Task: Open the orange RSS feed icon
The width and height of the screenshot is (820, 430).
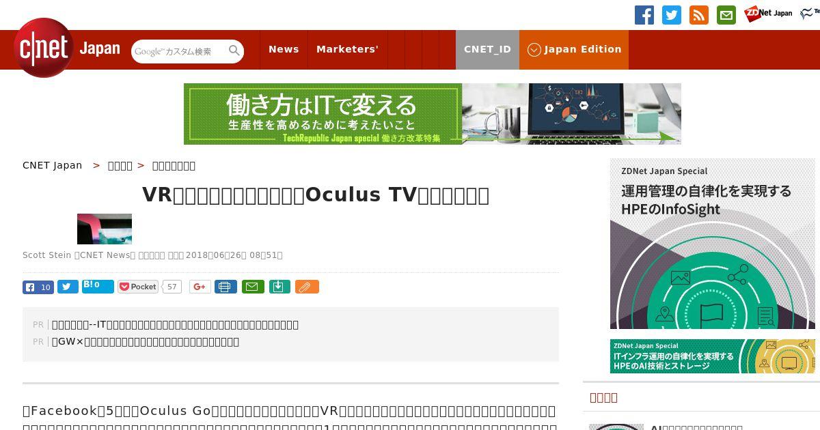Action: pos(699,15)
